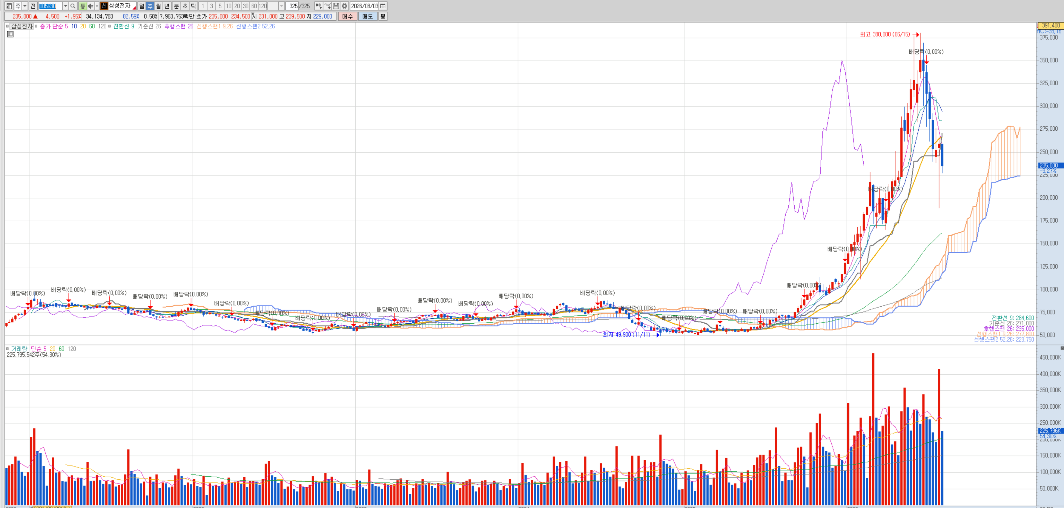This screenshot has width=1064, height=508.
Task: Click the 선행스팬1 9,26 indicator label
Action: [215, 26]
